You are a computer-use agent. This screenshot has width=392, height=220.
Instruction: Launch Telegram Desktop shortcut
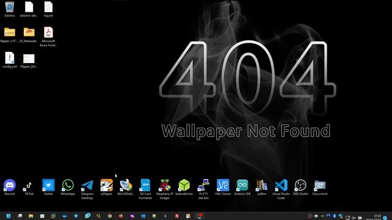pos(87,189)
